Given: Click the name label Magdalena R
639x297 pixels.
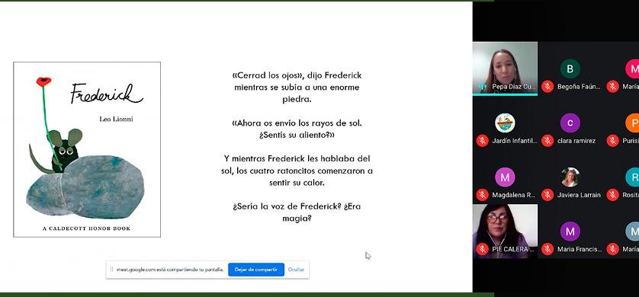Looking at the screenshot, I should [513, 195].
